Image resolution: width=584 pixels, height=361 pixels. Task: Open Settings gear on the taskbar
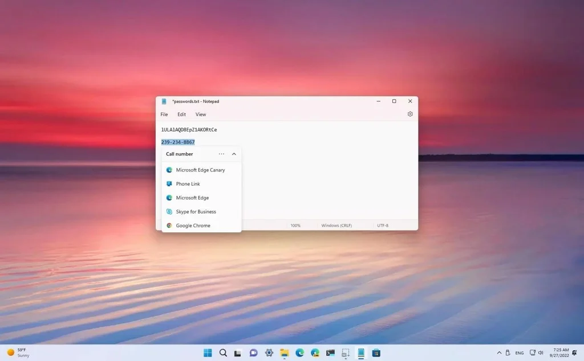click(269, 353)
